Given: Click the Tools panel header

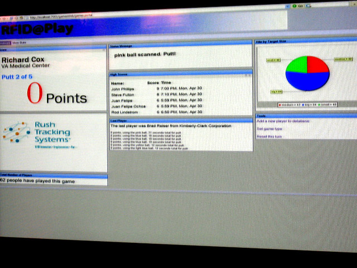Looking at the screenshot, I should (306, 116).
